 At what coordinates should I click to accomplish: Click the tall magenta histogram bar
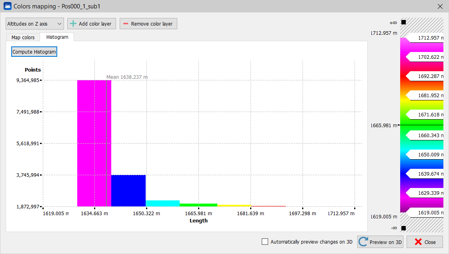tap(94, 143)
